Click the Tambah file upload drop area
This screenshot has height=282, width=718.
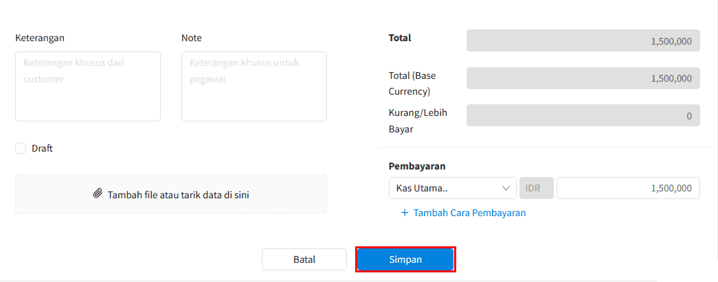[x=171, y=194]
